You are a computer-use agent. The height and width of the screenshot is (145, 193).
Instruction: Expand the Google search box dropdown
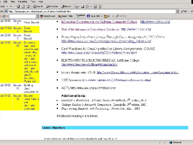37,16
